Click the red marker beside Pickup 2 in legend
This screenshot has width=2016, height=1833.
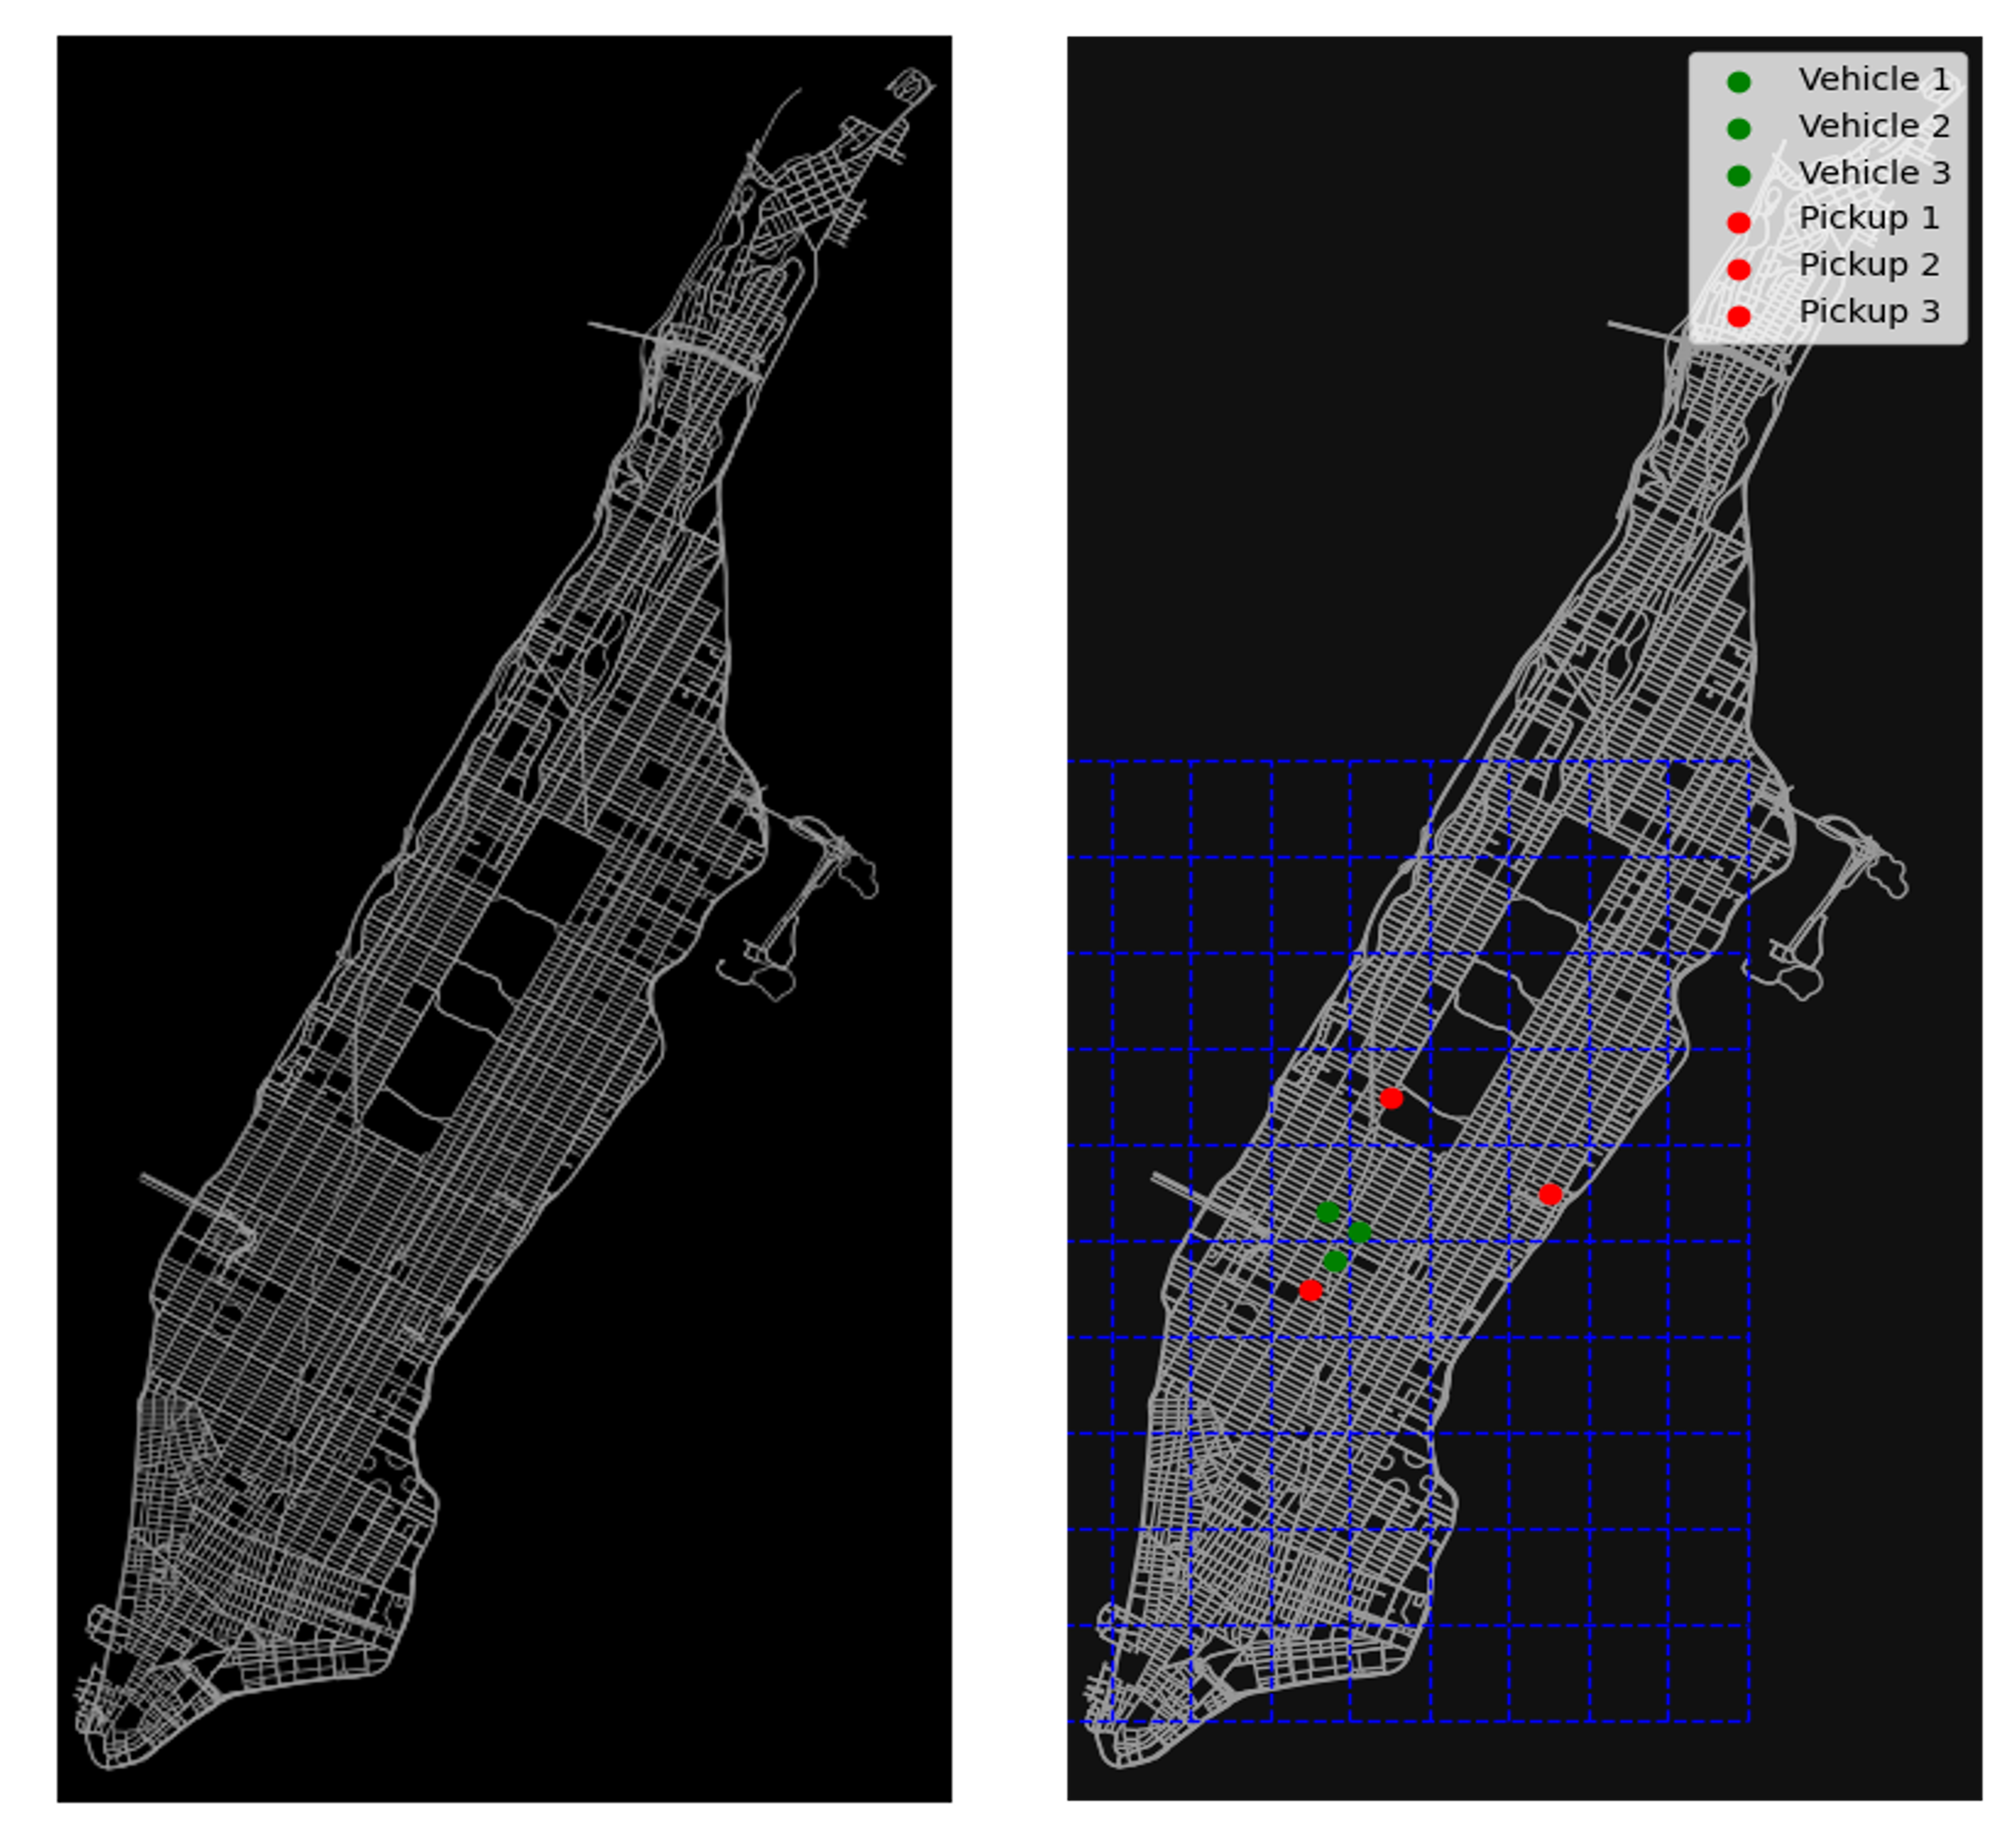(x=1738, y=269)
